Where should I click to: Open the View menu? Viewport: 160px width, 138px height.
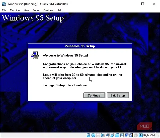[26, 10]
